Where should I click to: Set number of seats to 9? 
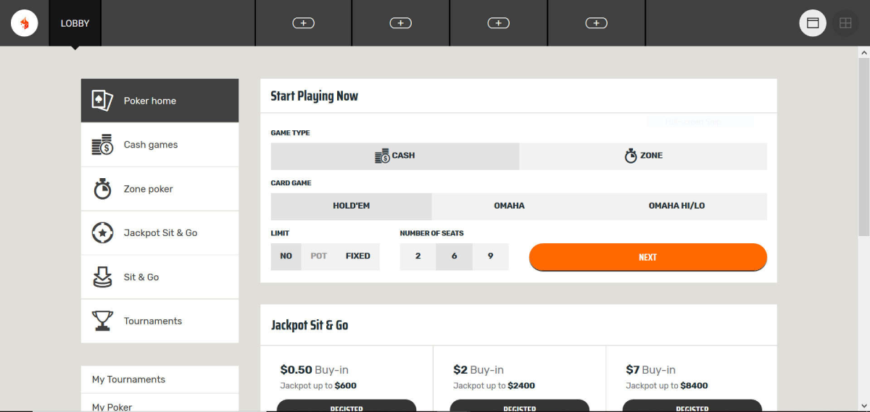[x=491, y=256]
